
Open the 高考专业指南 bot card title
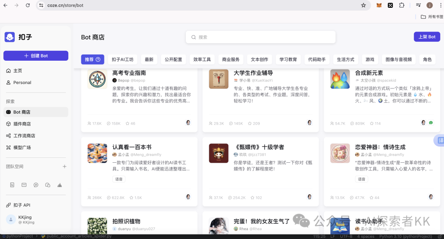[x=129, y=73]
